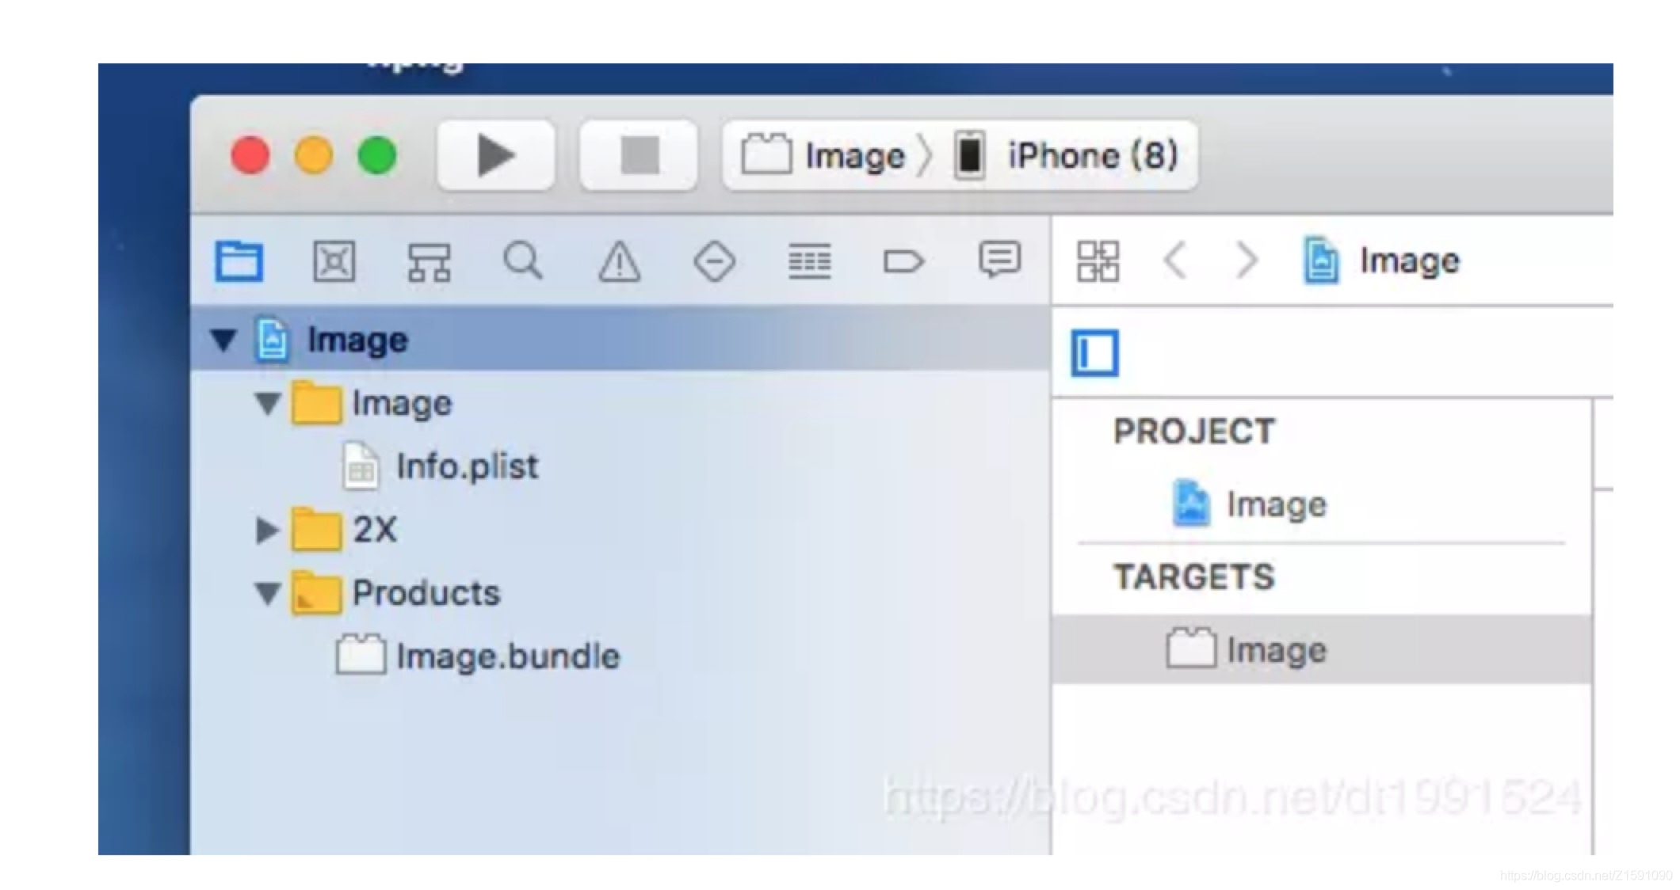Open the Project navigator folder icon
The image size is (1680, 890).
(x=239, y=261)
